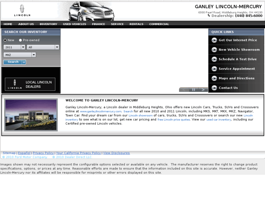The width and height of the screenshot is (265, 198).
Task: Open the Home menu item
Action: click(x=8, y=24)
